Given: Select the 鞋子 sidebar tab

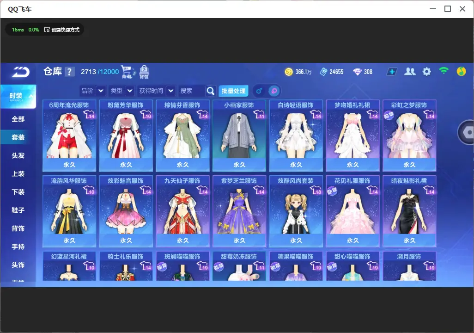Looking at the screenshot, I should 18,210.
